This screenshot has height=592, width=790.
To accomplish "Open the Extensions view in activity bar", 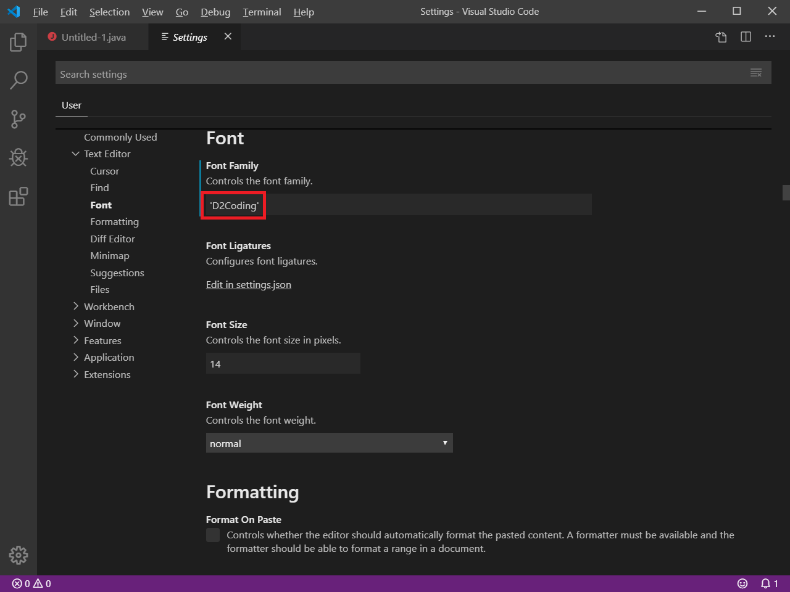I will [19, 197].
